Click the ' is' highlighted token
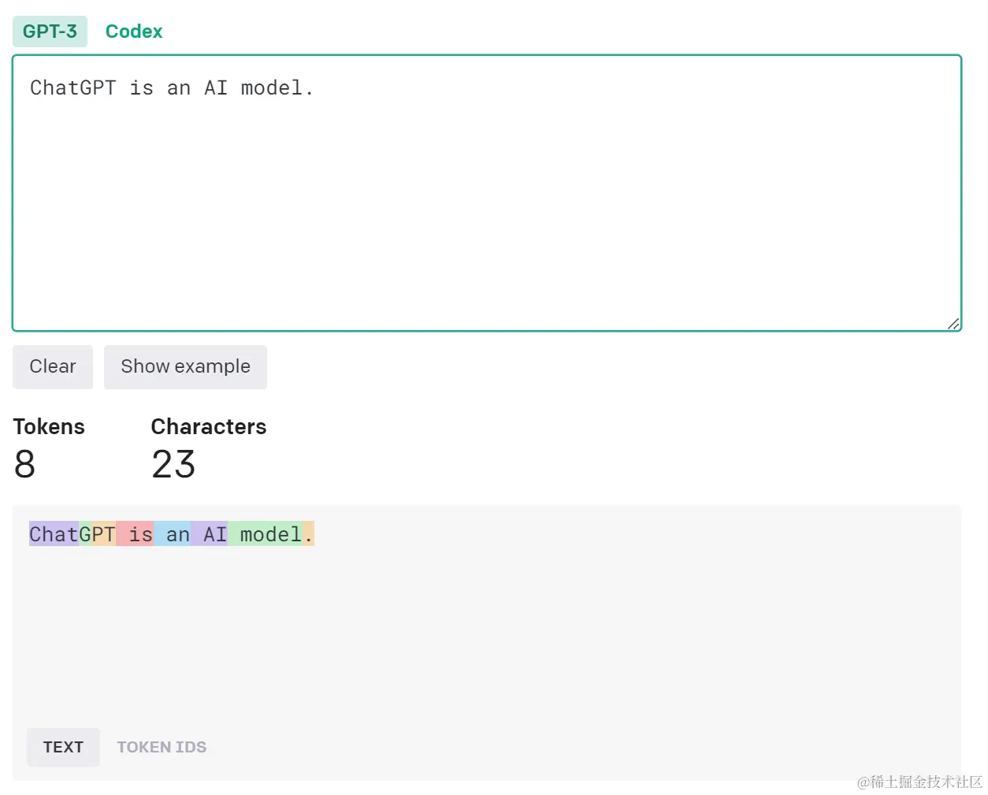 [135, 534]
